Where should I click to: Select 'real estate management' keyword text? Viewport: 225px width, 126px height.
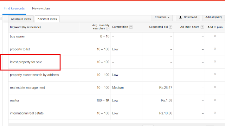pos(27,87)
